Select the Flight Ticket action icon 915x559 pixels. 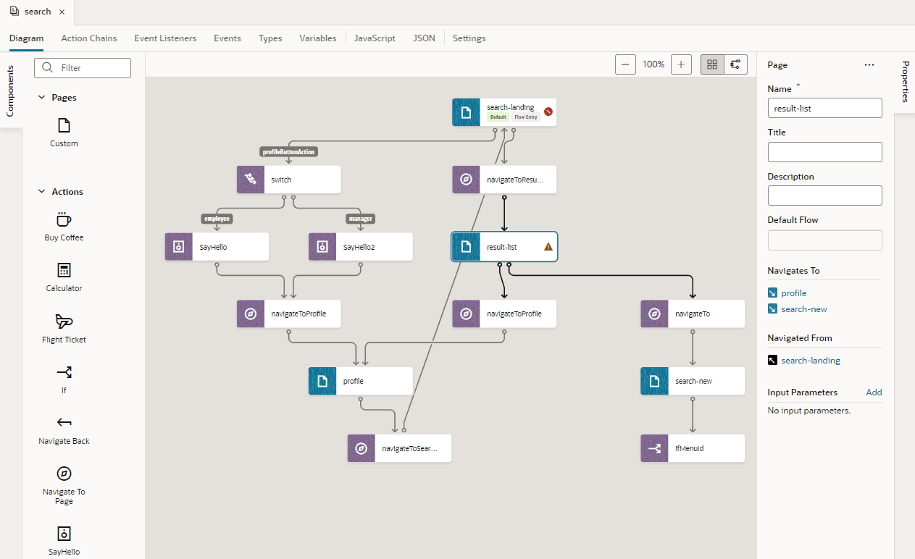coord(63,321)
